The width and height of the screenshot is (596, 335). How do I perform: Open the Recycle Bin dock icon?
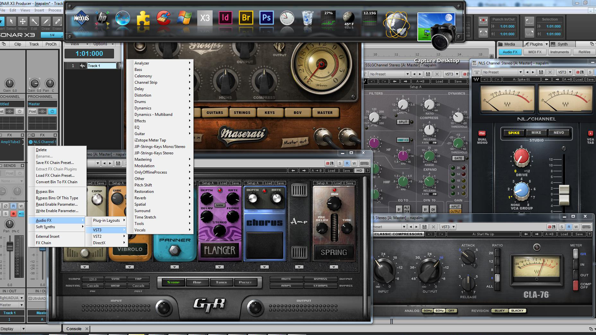307,18
